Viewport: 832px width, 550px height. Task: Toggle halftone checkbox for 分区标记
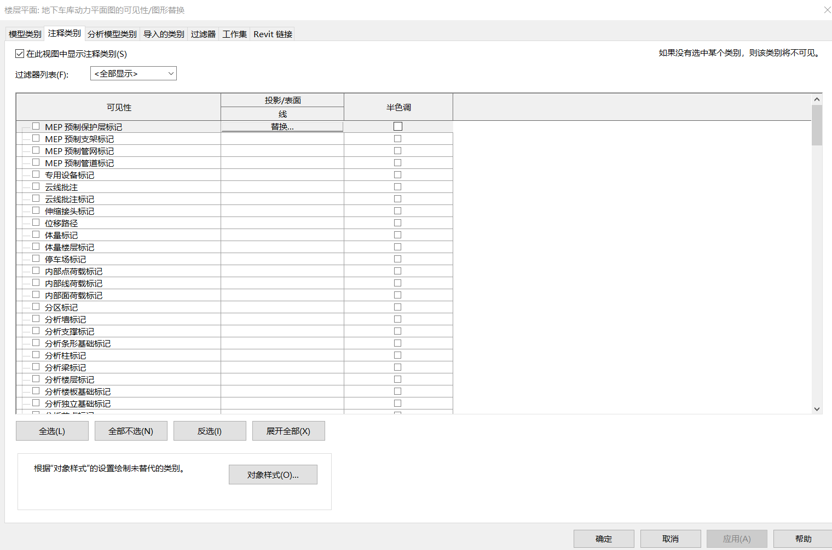[398, 307]
